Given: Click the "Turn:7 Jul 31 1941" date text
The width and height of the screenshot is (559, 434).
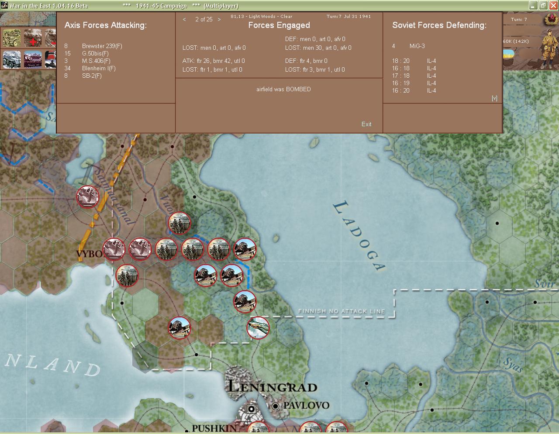Looking at the screenshot, I should 349,17.
